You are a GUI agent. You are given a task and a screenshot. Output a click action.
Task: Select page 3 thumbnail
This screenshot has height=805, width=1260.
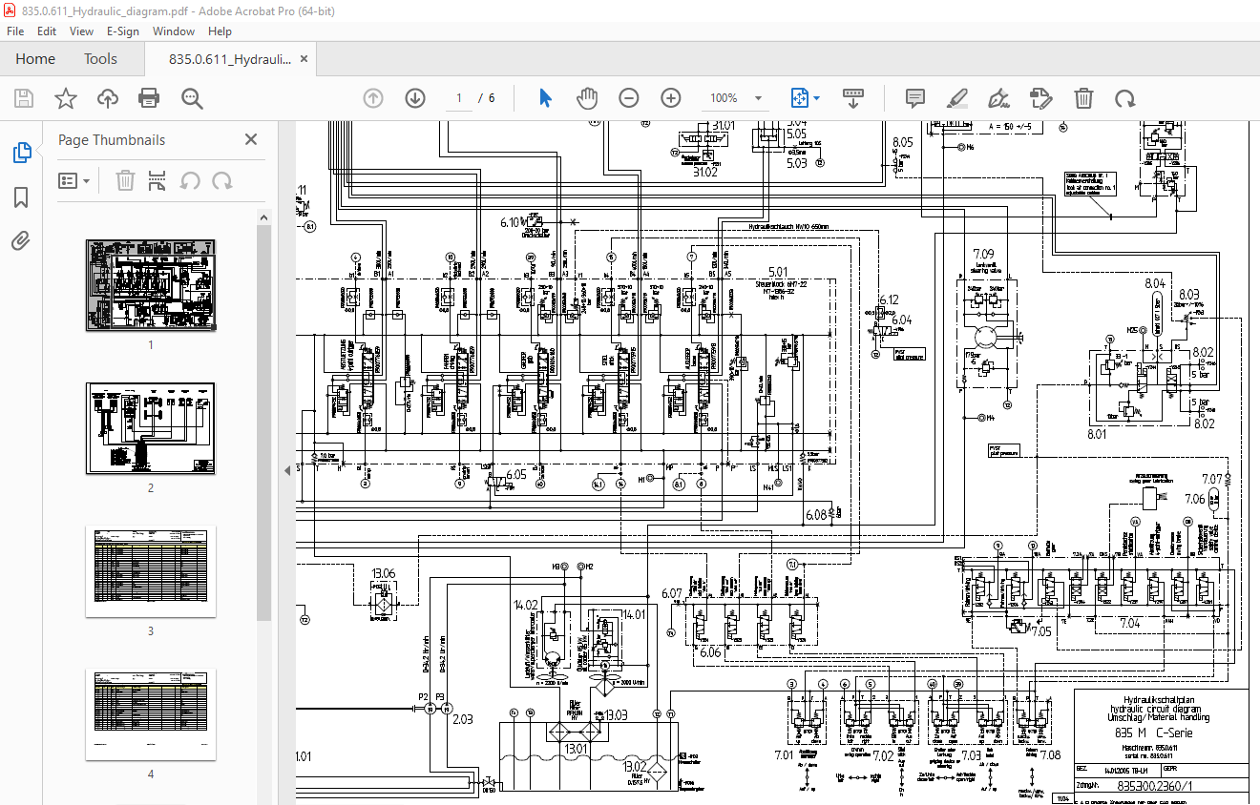point(151,571)
